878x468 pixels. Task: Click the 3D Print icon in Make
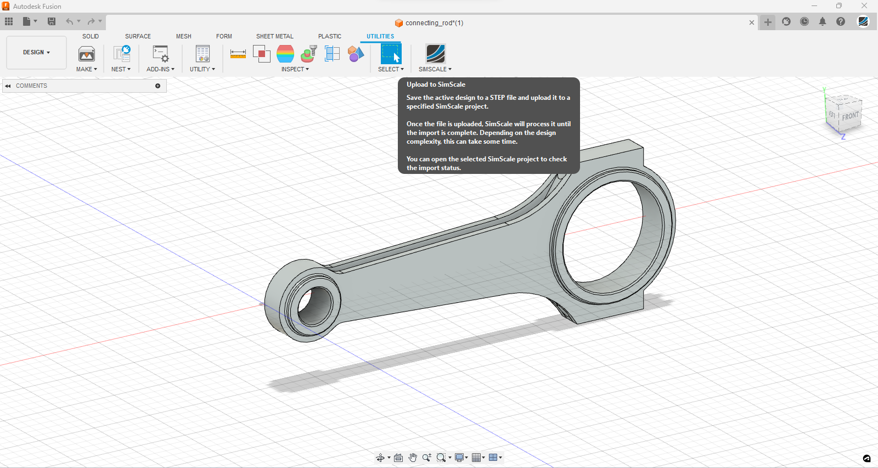(87, 54)
